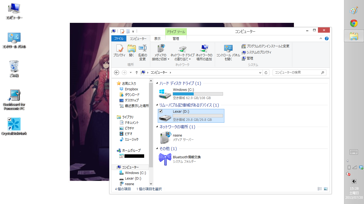Open Google Chrome from the taskbar
Image resolution: width=364 pixels, height=204 pixels.
354,23
